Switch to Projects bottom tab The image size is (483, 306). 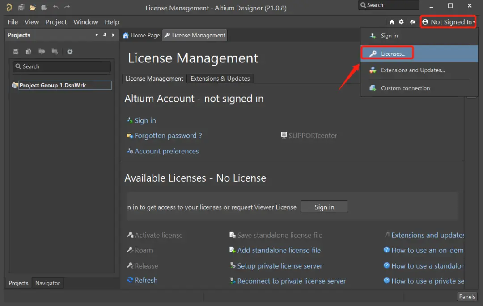(18, 283)
